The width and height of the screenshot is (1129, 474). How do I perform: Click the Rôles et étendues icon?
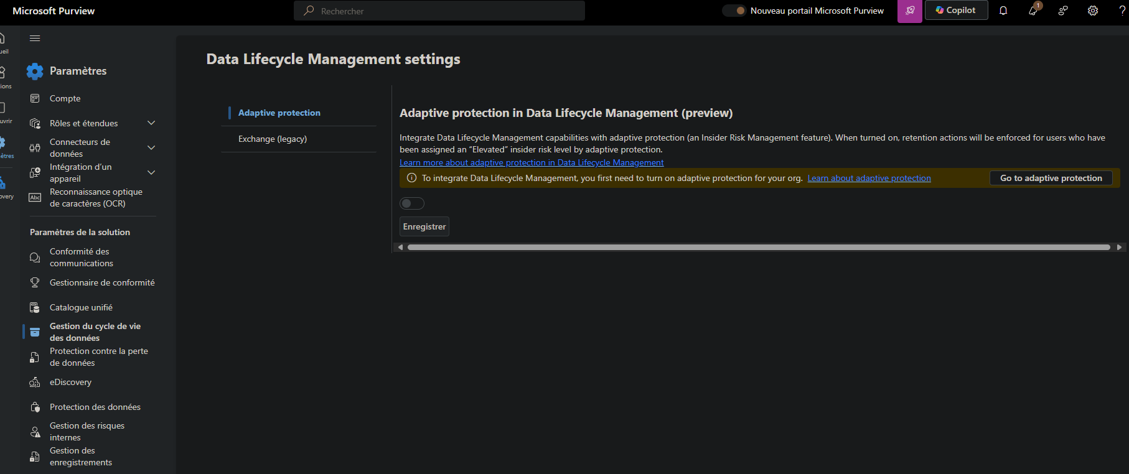click(35, 123)
